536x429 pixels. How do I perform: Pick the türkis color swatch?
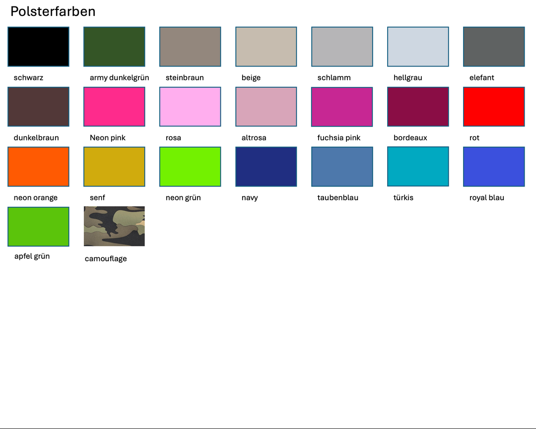tap(418, 166)
